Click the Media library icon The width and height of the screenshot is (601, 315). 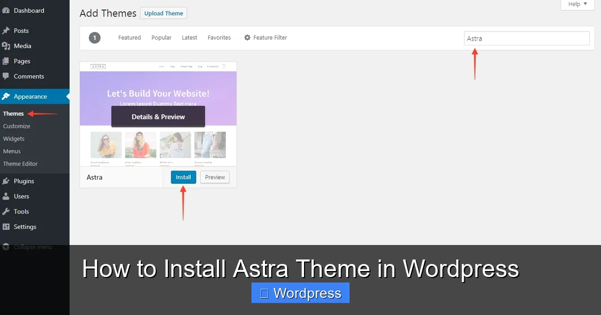(6, 46)
